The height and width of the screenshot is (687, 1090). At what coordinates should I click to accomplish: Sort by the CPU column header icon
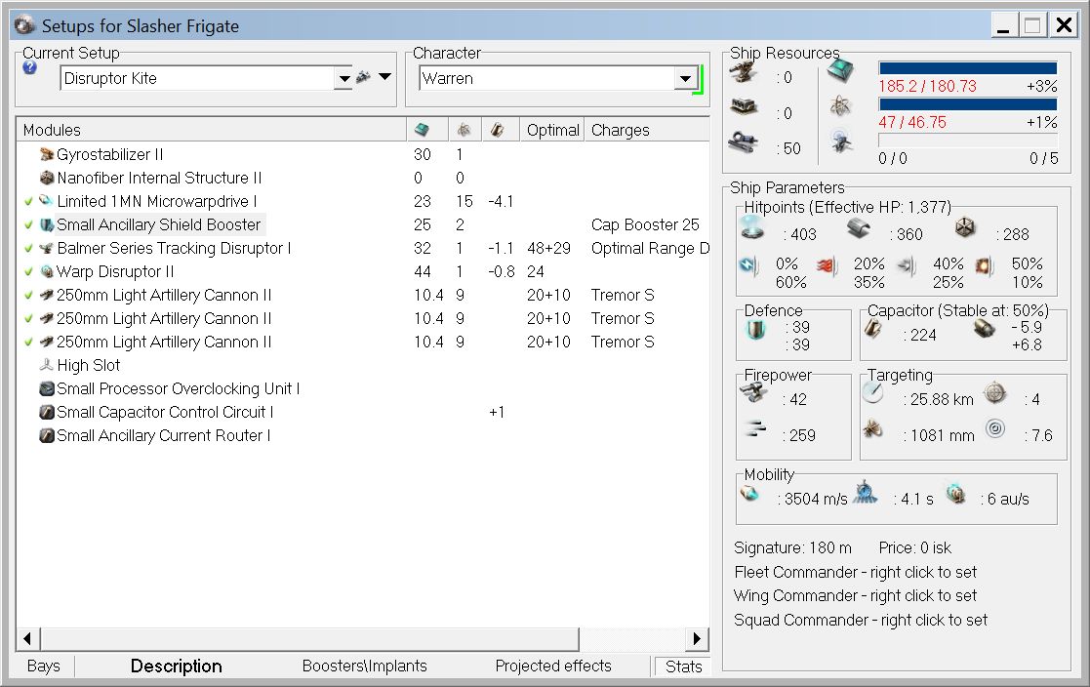[426, 130]
